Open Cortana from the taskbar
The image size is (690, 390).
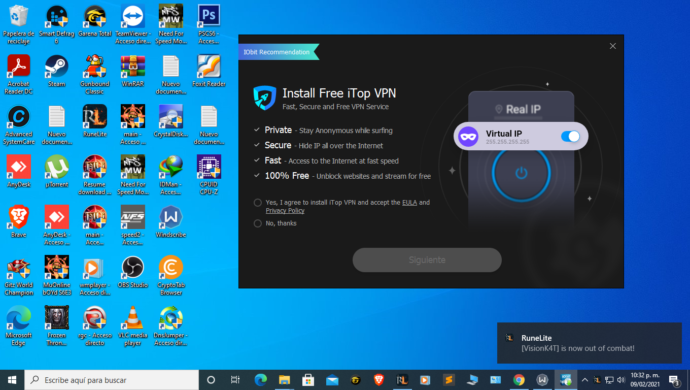(x=211, y=380)
